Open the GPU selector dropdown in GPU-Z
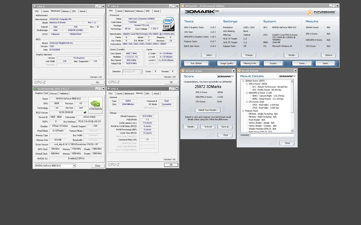 tap(74, 166)
